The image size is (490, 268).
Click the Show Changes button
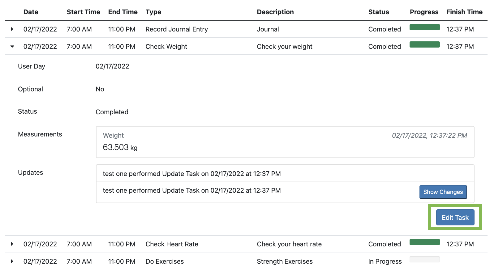[443, 192]
